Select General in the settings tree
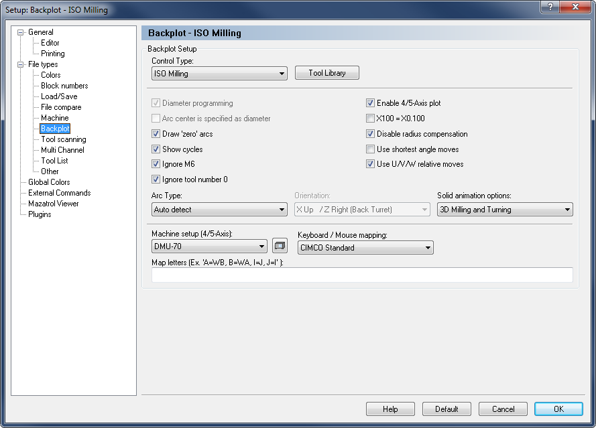 click(x=41, y=32)
